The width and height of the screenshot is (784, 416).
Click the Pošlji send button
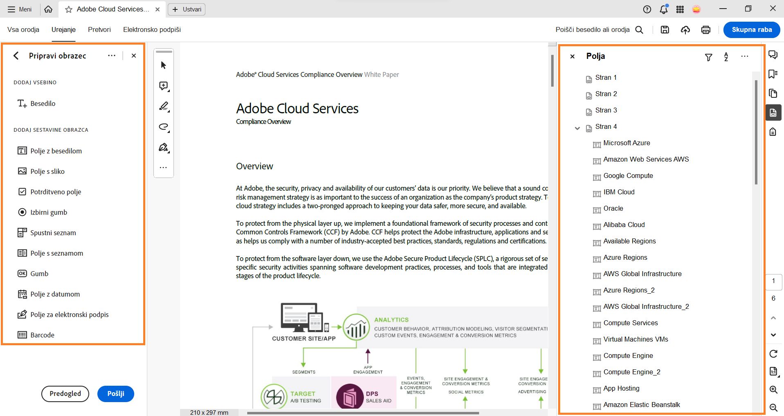point(116,394)
